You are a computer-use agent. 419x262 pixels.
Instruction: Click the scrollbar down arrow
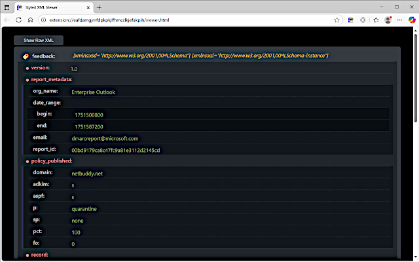416,257
